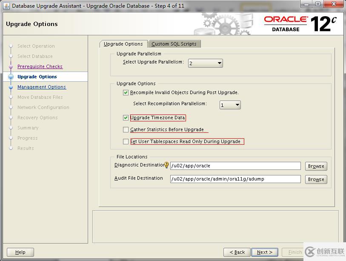Open the Select Upgrade Parallelism dropdown
346x261 pixels.
click(206, 63)
